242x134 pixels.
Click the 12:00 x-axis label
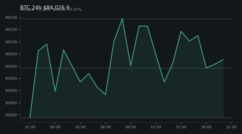tap(156, 127)
